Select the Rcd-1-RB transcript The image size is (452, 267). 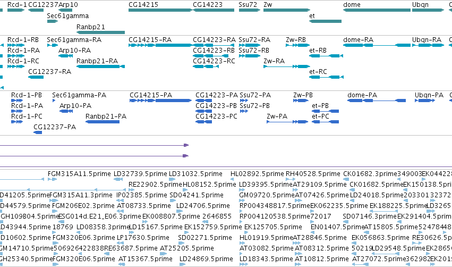tap(16, 45)
